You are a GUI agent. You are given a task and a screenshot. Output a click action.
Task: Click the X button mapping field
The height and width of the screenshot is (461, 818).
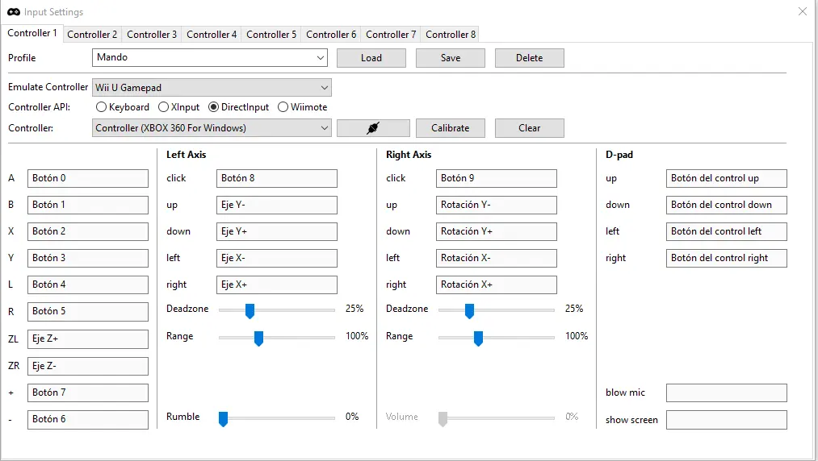[x=88, y=231]
